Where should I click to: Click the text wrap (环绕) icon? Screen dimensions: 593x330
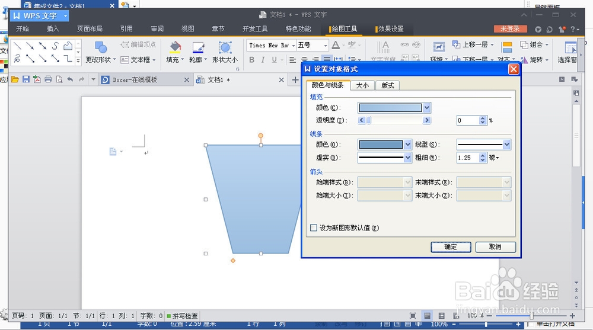coord(439,47)
